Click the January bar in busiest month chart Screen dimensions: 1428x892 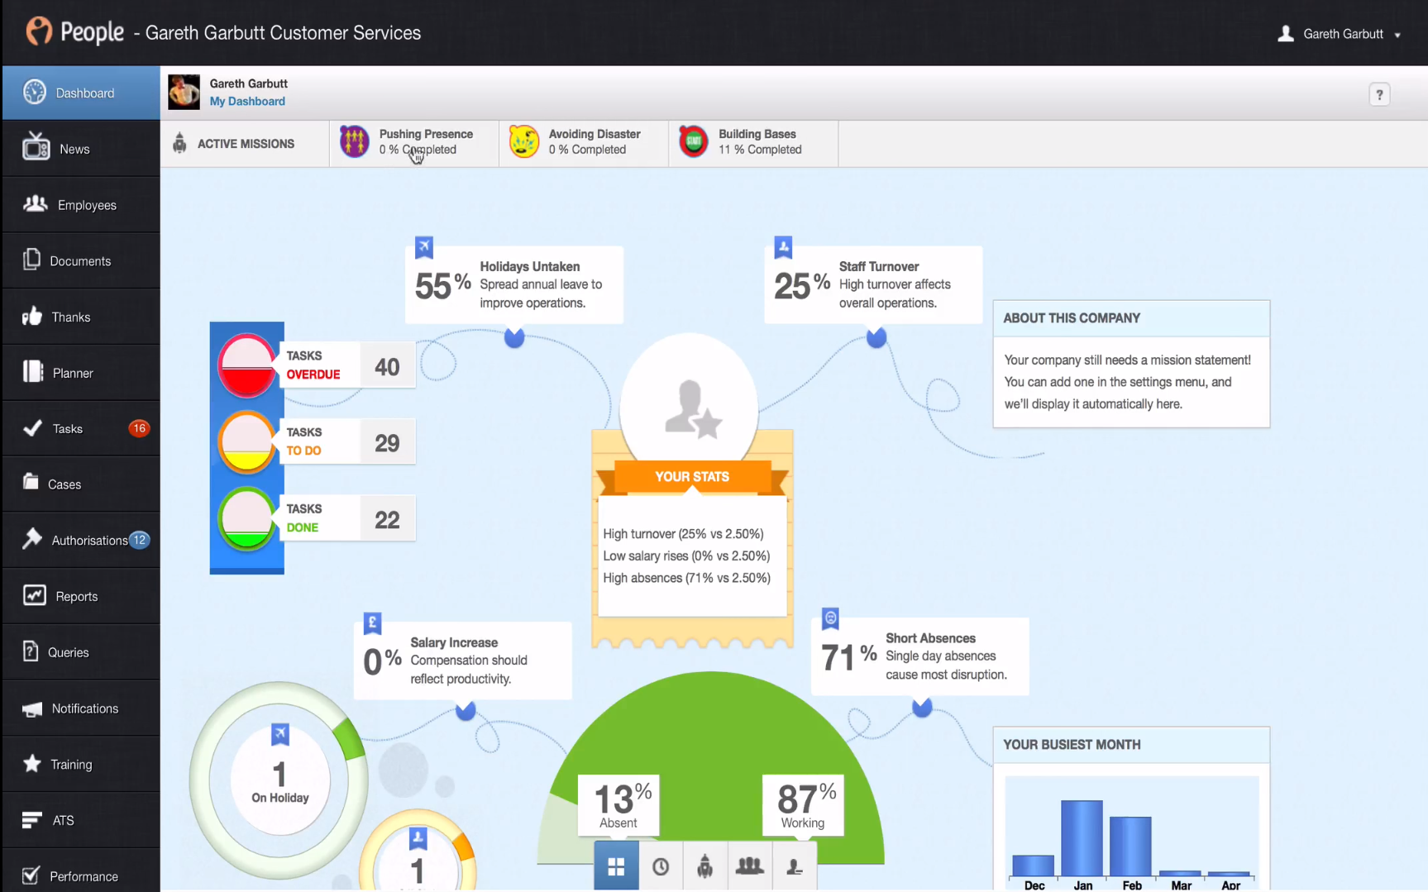click(x=1082, y=837)
